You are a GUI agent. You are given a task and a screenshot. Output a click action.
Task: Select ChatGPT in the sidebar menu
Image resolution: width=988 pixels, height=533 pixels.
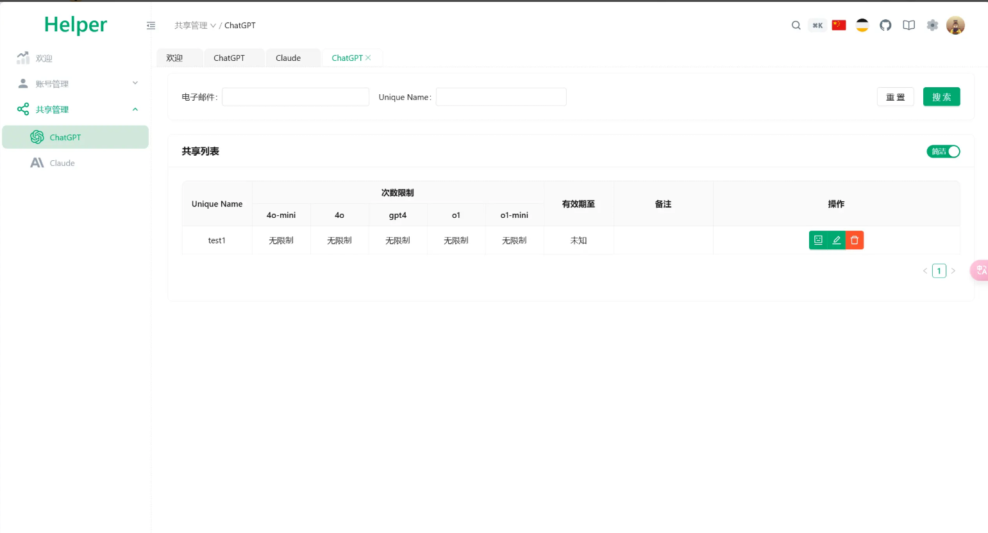(x=76, y=137)
